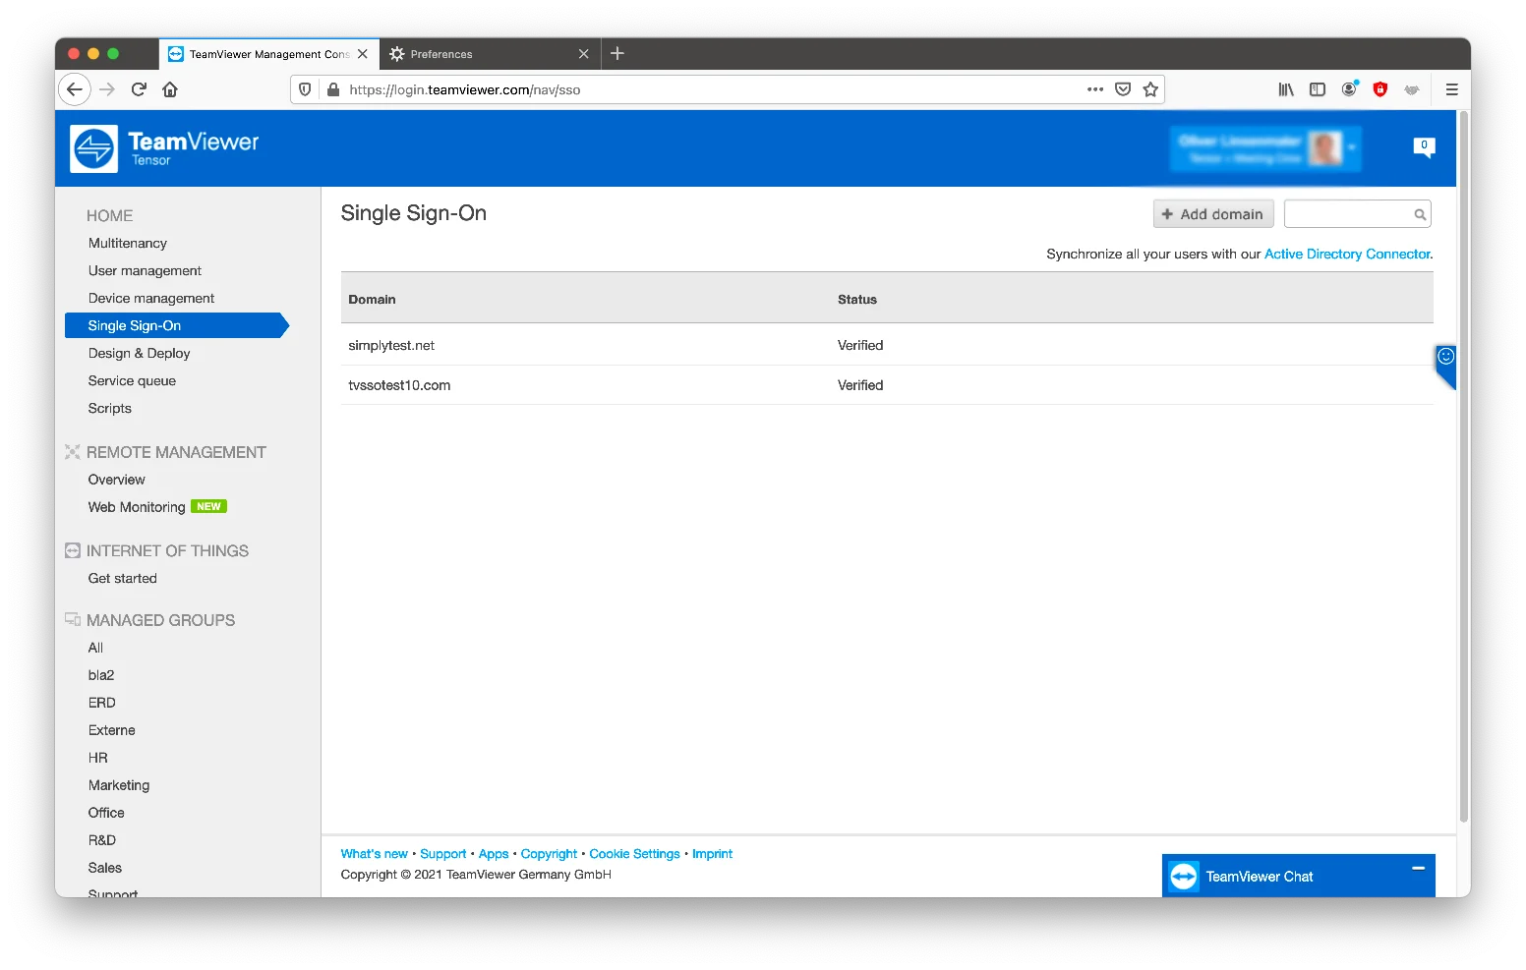Image resolution: width=1526 pixels, height=970 pixels.
Task: Click the search magnifier icon
Action: 1420,214
